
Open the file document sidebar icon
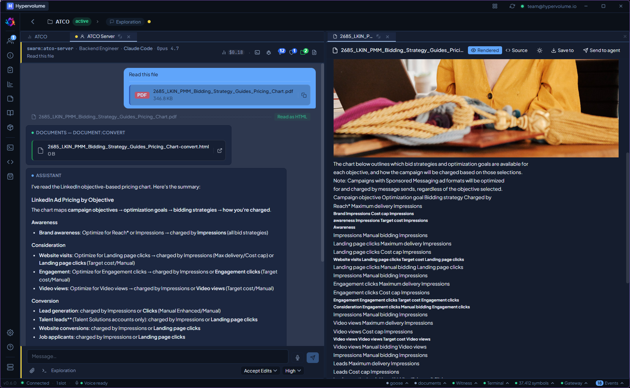(x=10, y=99)
